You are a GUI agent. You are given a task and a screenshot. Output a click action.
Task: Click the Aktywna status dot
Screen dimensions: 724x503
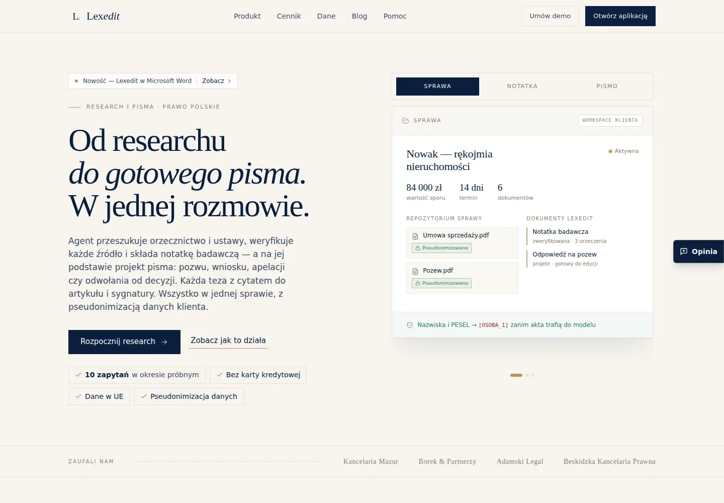[610, 151]
